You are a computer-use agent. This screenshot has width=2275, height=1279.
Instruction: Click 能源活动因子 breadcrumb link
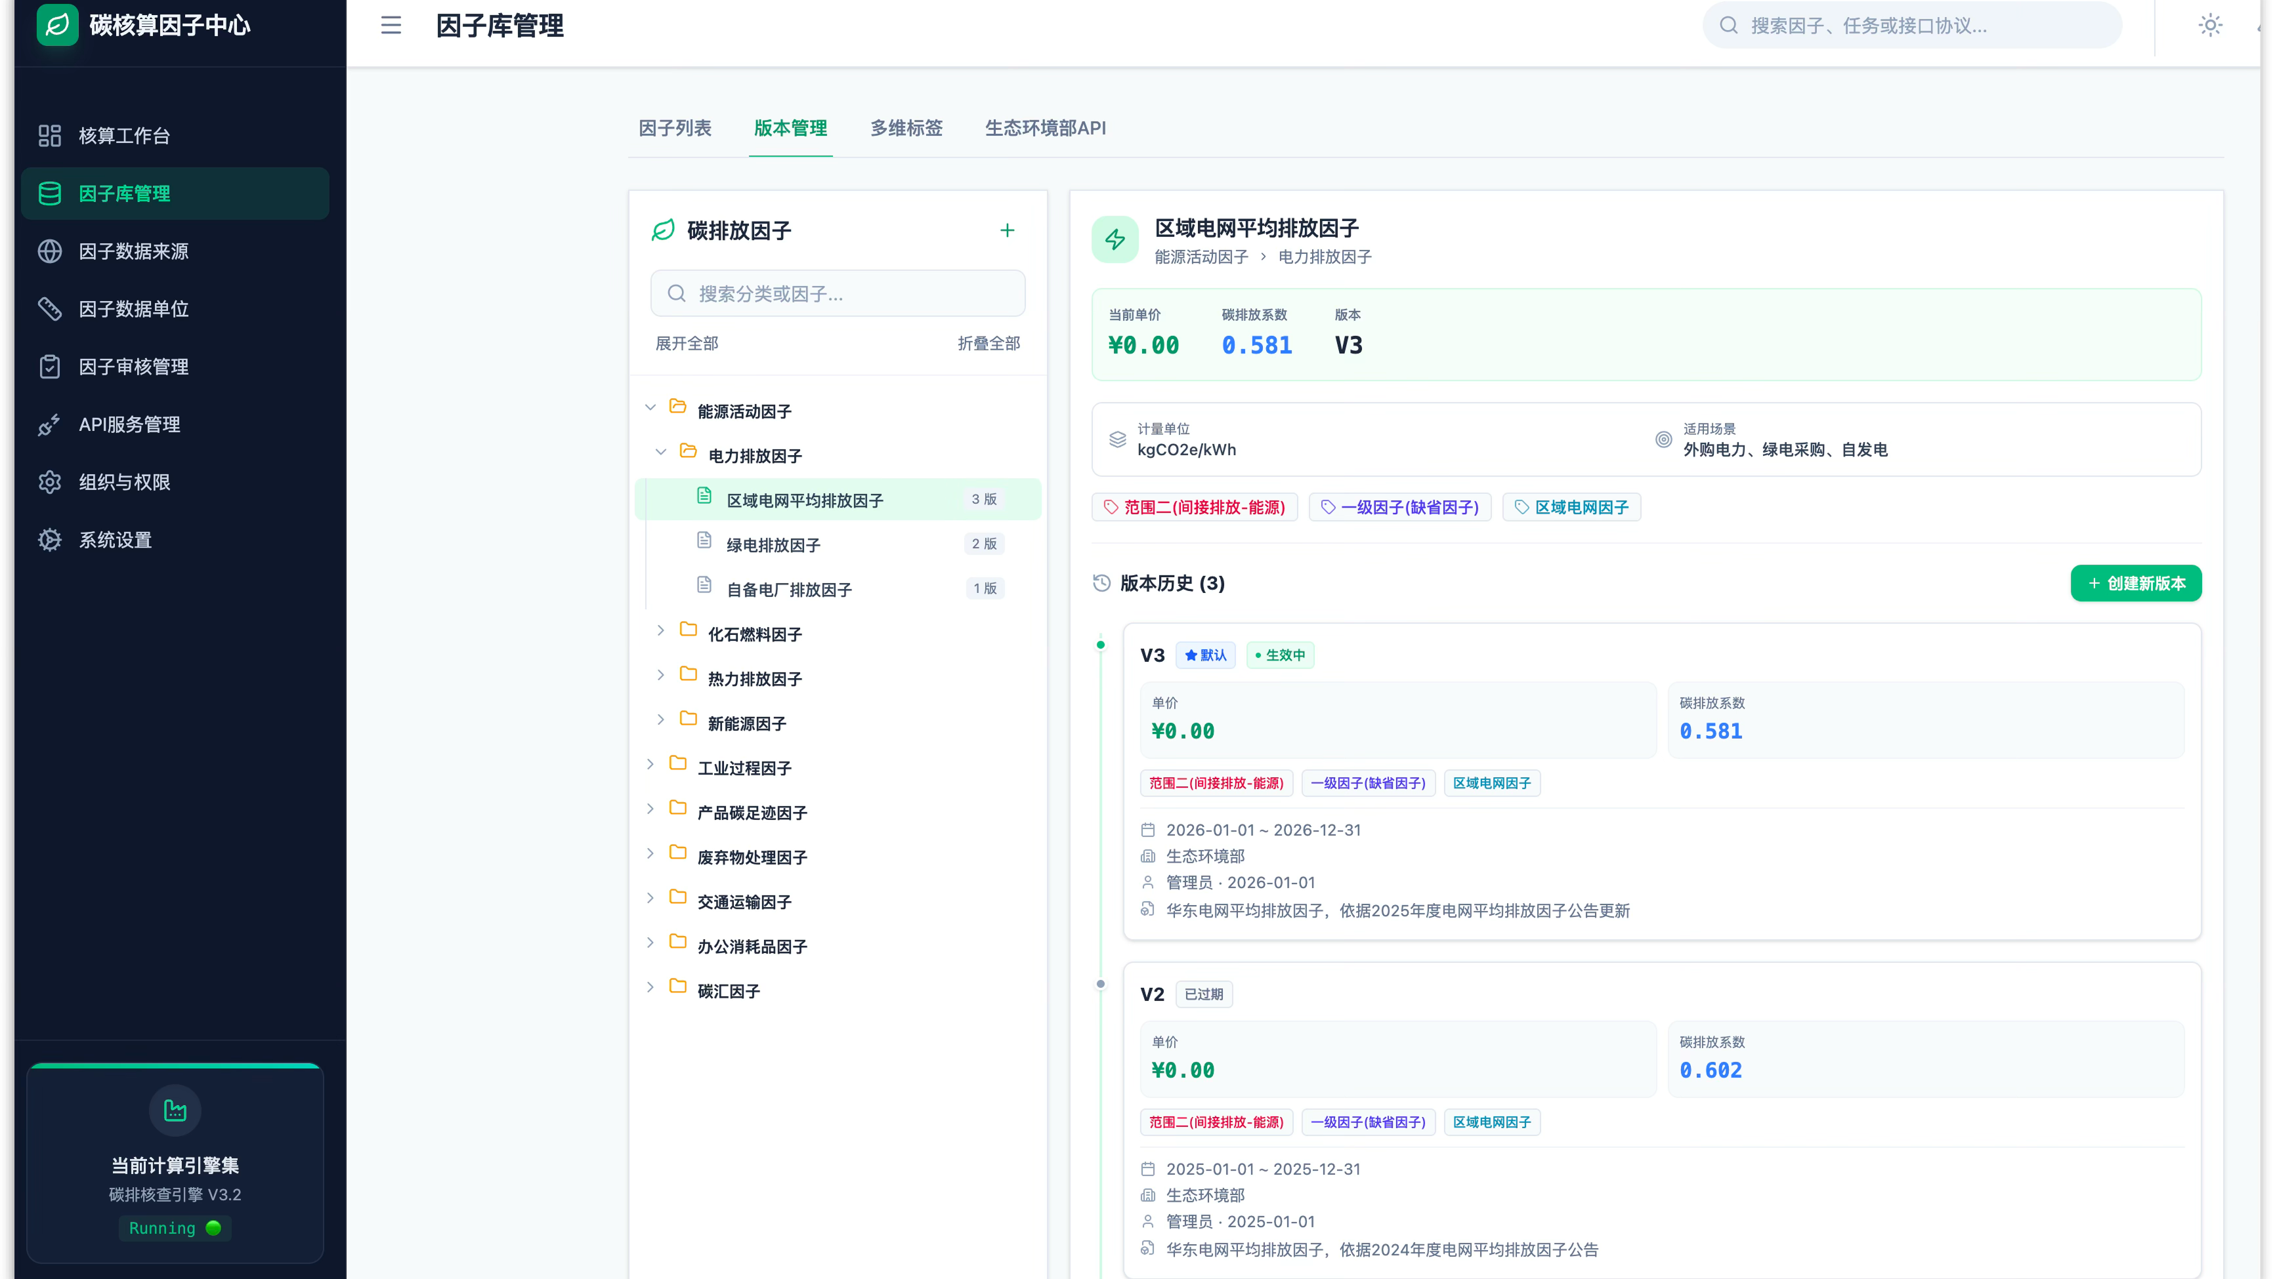coord(1201,257)
